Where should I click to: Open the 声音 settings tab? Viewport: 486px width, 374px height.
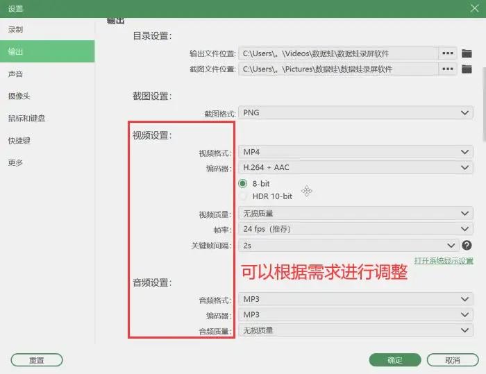[x=16, y=74]
